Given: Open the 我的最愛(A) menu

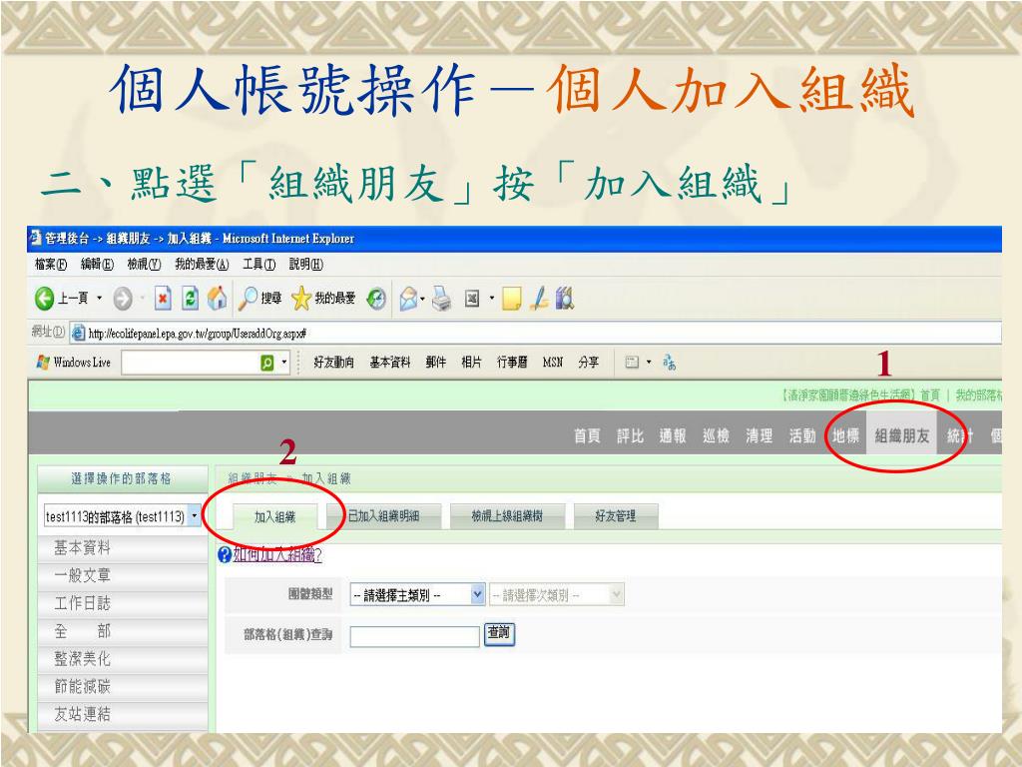Looking at the screenshot, I should [202, 264].
